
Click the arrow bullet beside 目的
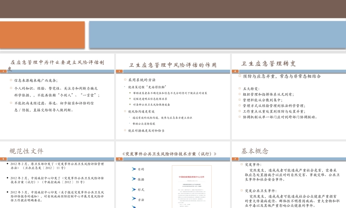(134, 169)
